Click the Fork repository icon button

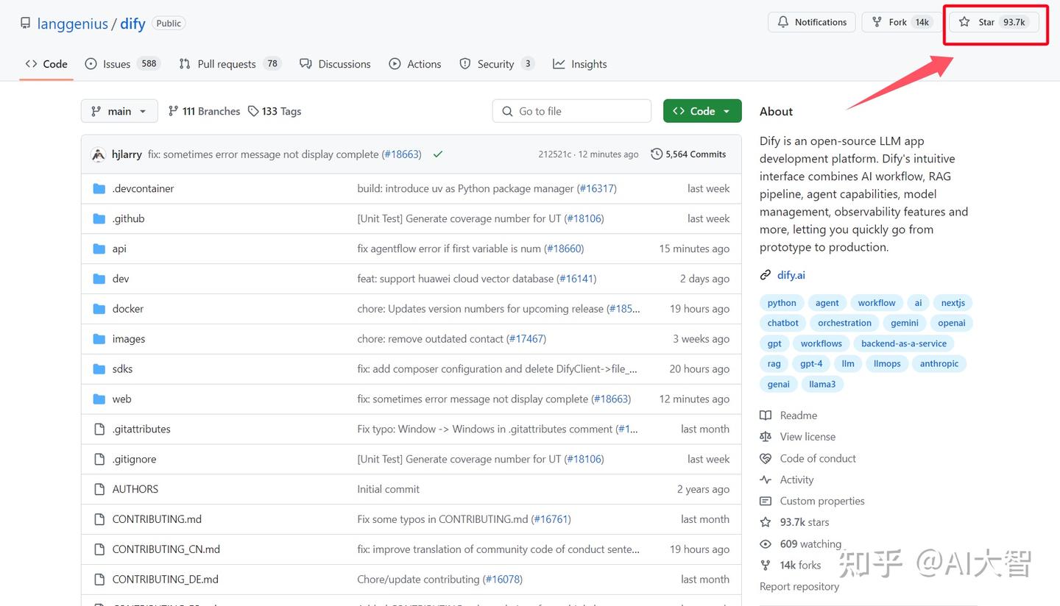click(877, 22)
